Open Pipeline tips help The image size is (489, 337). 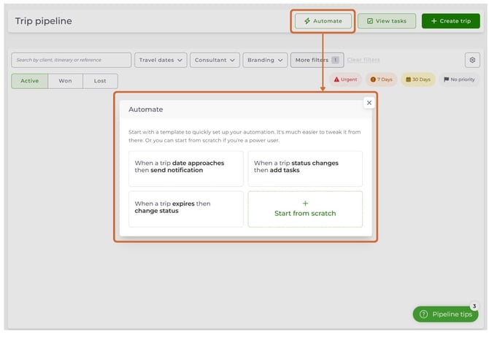[x=445, y=314]
